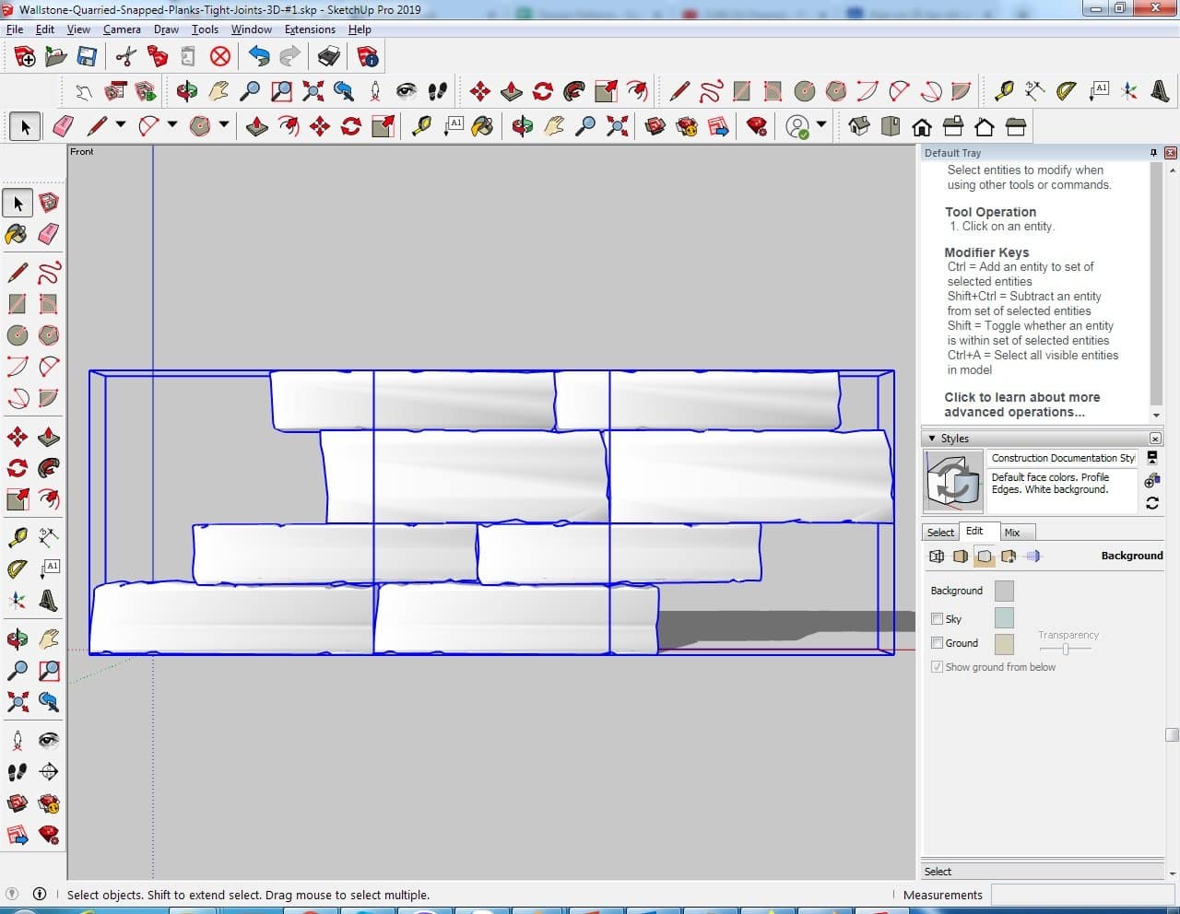Select the Tape Measure tool in left toolbar

point(17,537)
